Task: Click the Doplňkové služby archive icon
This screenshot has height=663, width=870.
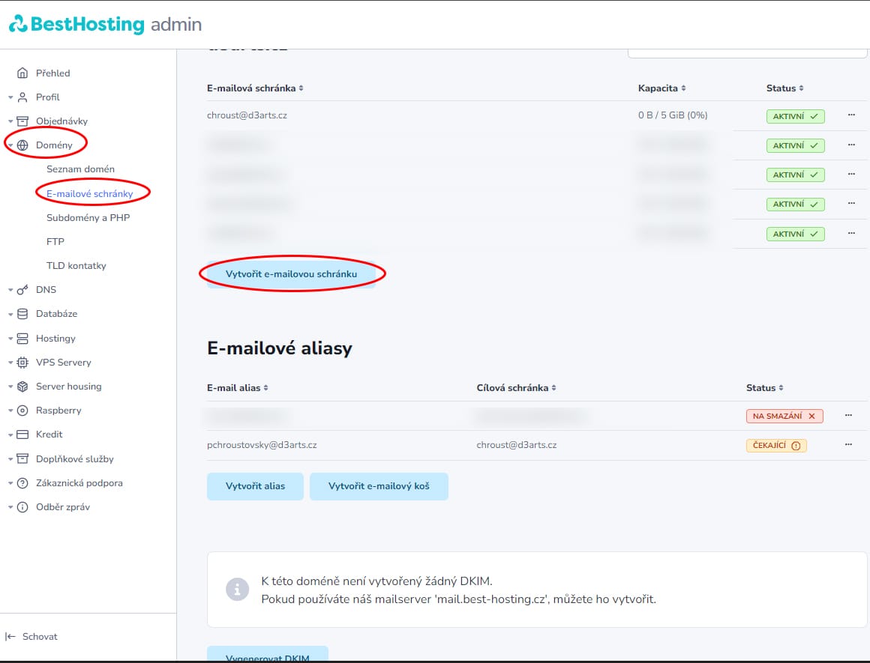Action: click(x=22, y=458)
